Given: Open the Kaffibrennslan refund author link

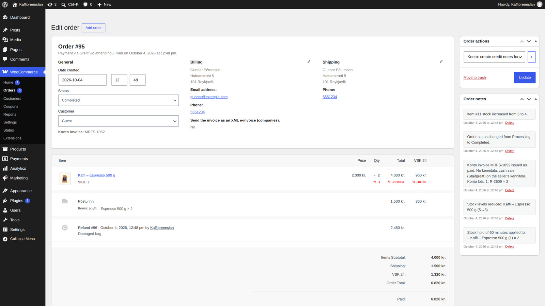Looking at the screenshot, I should 162,228.
